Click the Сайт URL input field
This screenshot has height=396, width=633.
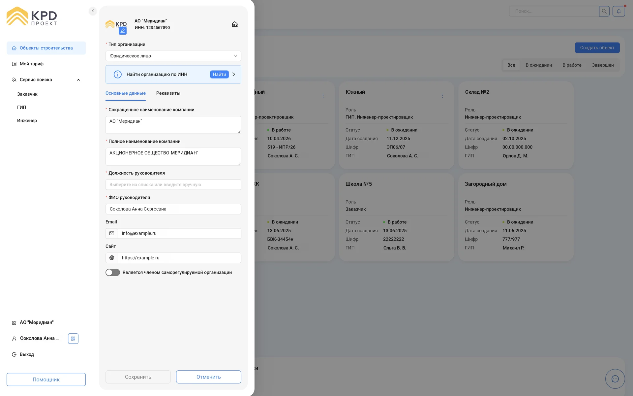point(179,258)
